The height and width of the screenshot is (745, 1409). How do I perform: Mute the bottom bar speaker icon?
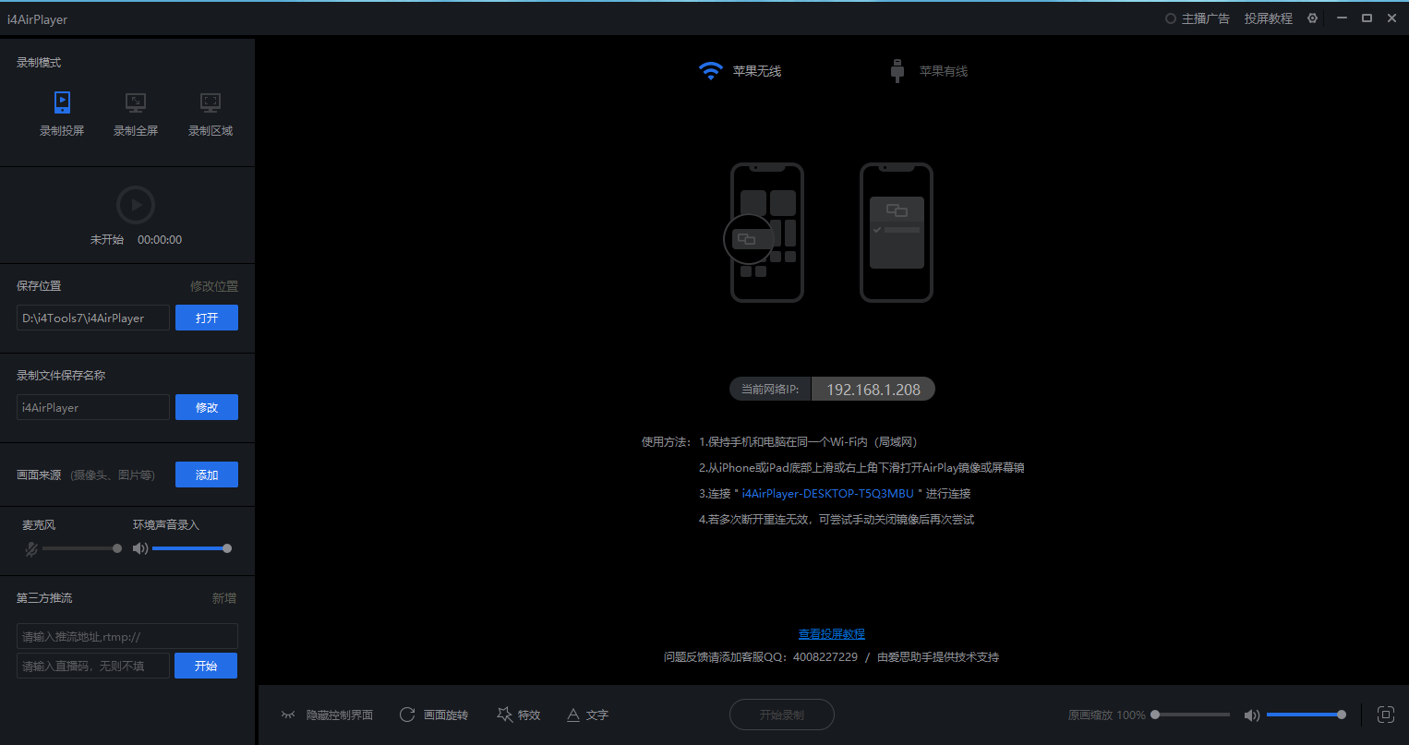[x=1252, y=715]
